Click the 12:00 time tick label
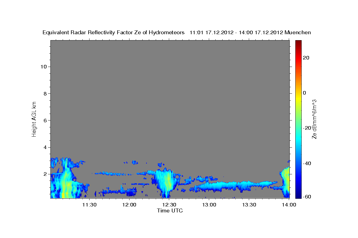 coord(129,205)
